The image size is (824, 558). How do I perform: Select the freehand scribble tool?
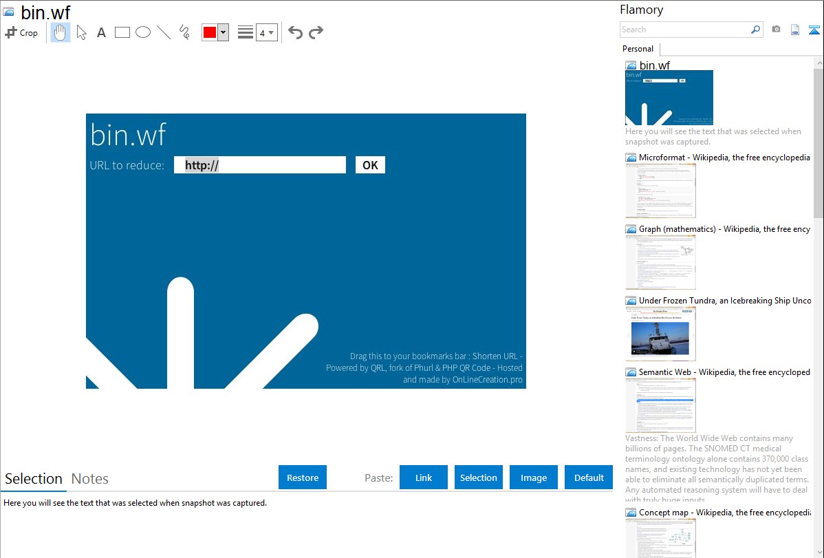coord(184,32)
